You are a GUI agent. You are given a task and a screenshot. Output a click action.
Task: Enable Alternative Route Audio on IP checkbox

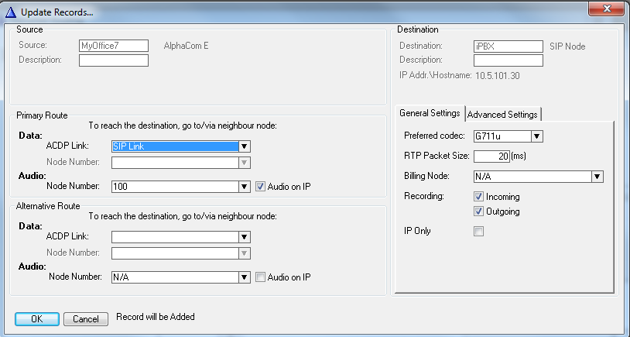tap(261, 277)
